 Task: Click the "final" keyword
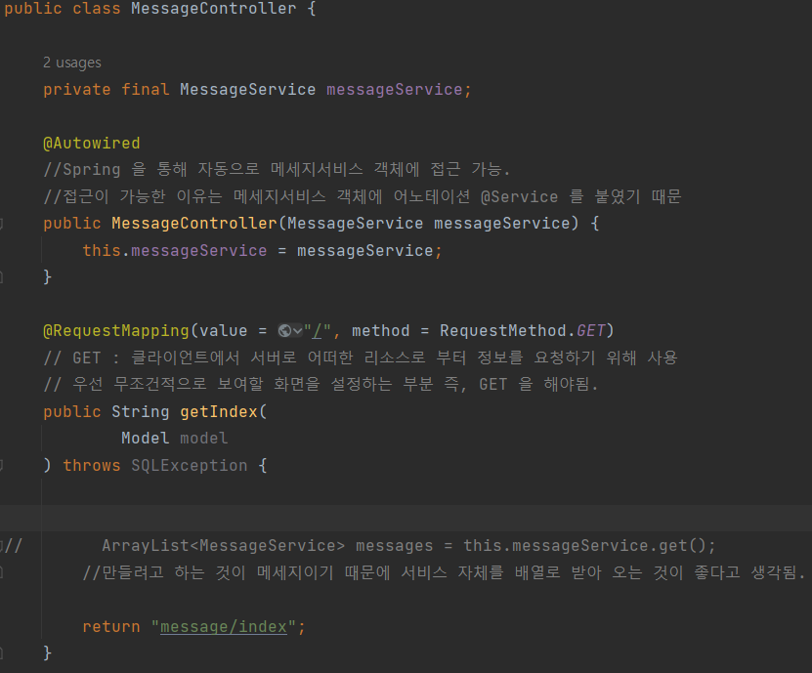tap(145, 90)
